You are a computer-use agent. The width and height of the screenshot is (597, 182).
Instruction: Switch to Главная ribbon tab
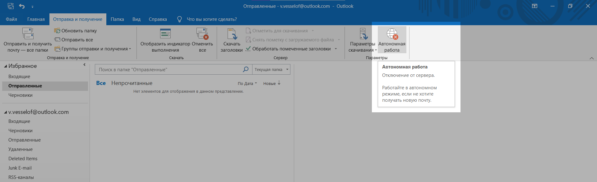point(36,19)
